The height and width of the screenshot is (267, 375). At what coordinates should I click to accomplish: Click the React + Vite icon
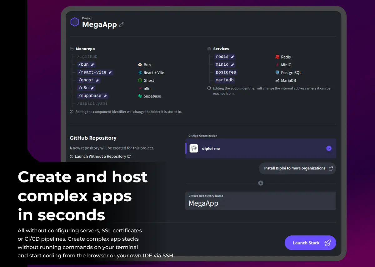(140, 73)
